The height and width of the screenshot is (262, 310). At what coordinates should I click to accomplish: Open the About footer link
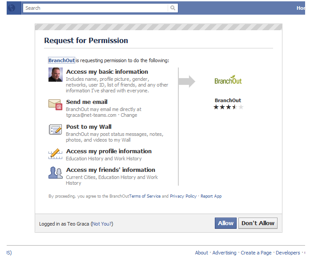pyautogui.click(x=201, y=253)
